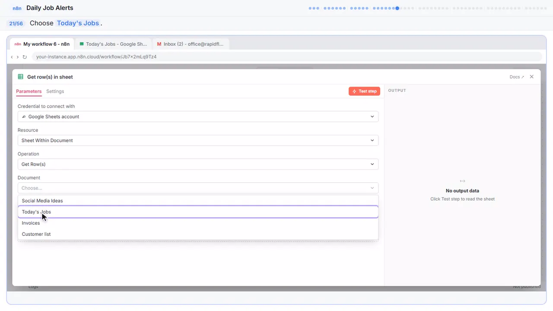Click the n8n logo in the header
553x311 pixels.
point(17,8)
